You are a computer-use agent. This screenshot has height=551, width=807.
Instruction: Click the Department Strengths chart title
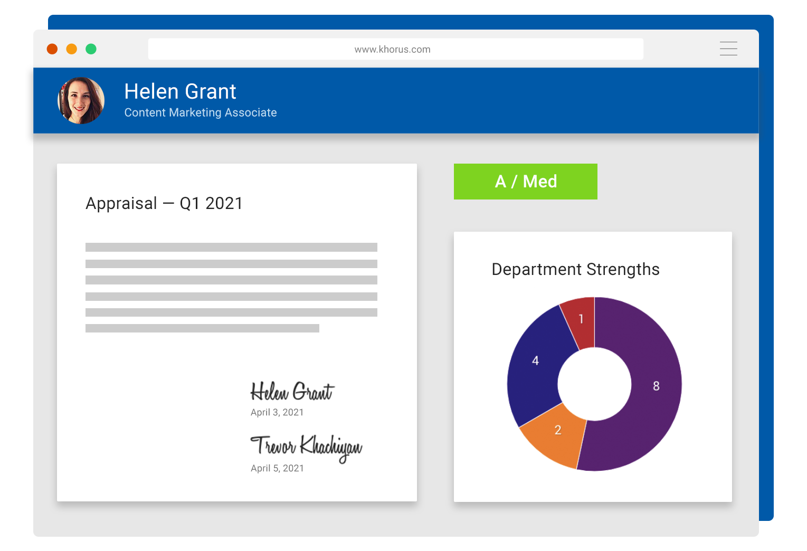tap(575, 269)
